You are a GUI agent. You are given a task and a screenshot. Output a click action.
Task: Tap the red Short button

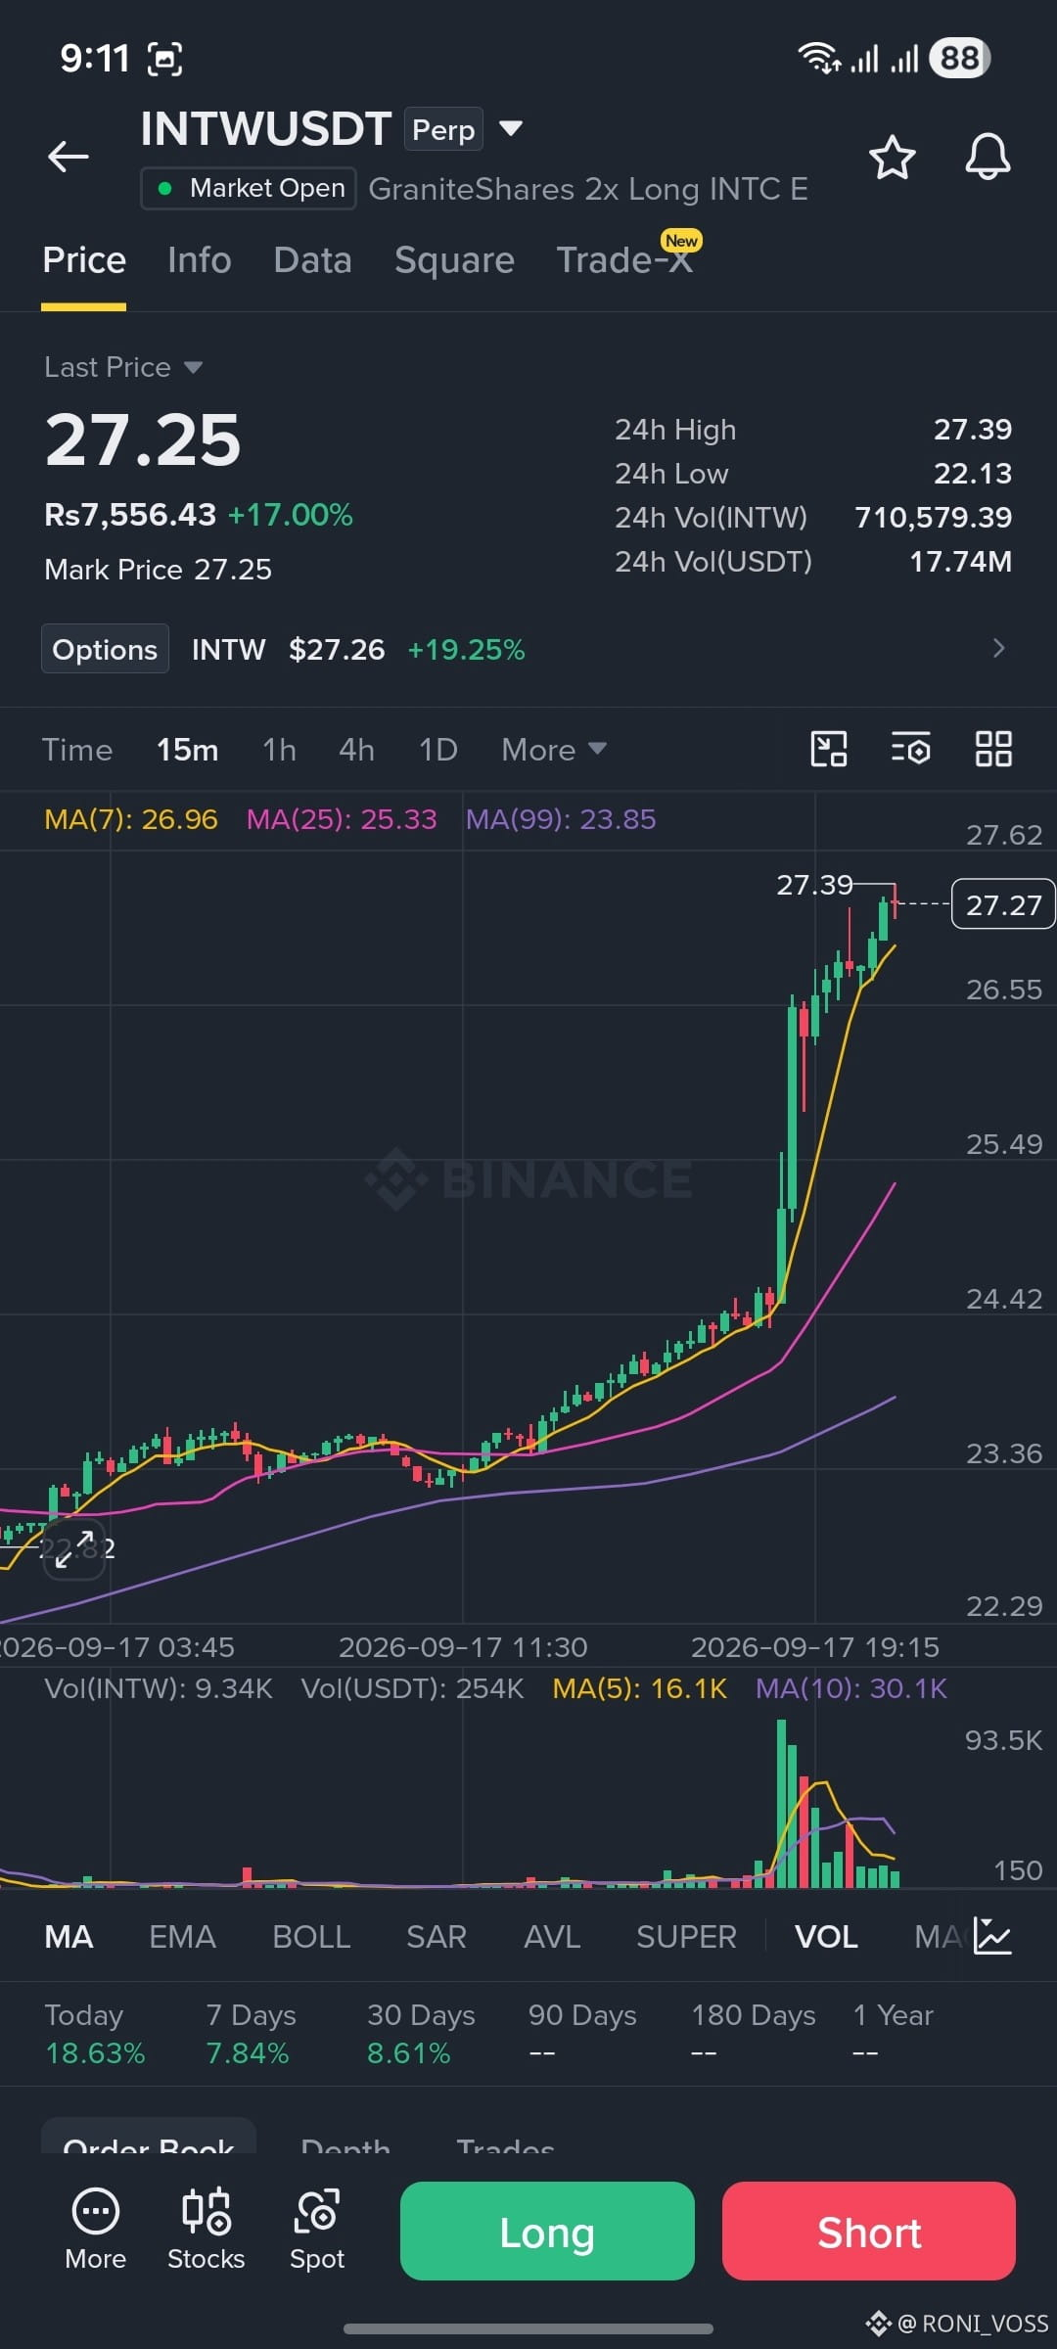[869, 2231]
